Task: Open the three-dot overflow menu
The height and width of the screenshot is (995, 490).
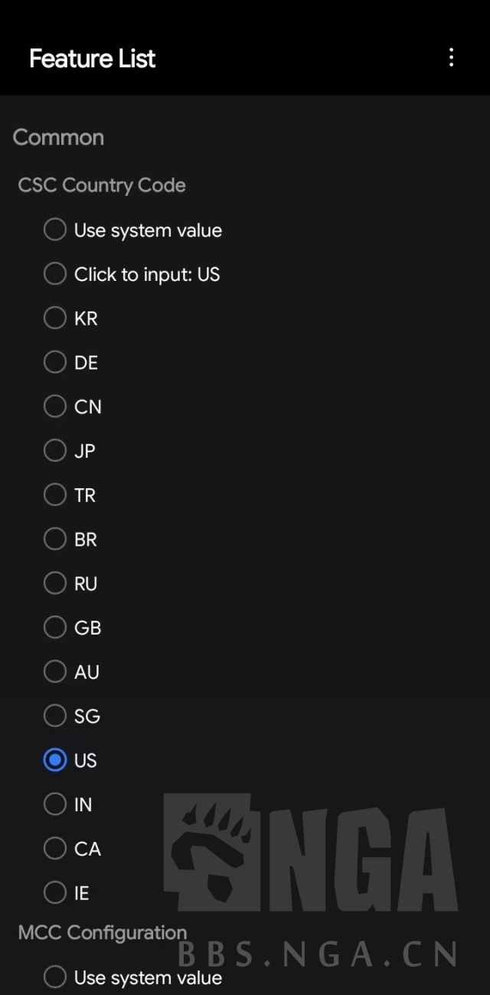Action: point(451,57)
